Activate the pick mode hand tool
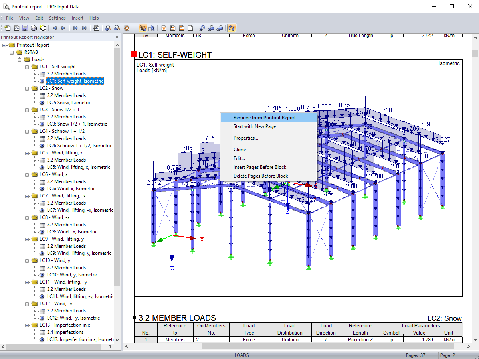The height and width of the screenshot is (359, 479). (143, 28)
